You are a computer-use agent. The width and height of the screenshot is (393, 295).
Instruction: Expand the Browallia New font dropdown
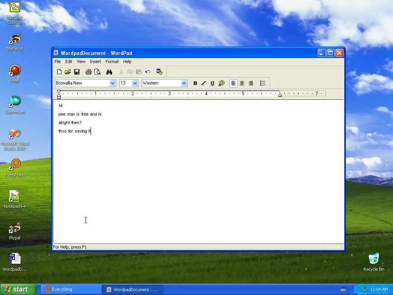point(112,83)
